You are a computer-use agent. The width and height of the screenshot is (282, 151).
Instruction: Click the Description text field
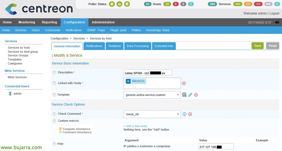147,73
